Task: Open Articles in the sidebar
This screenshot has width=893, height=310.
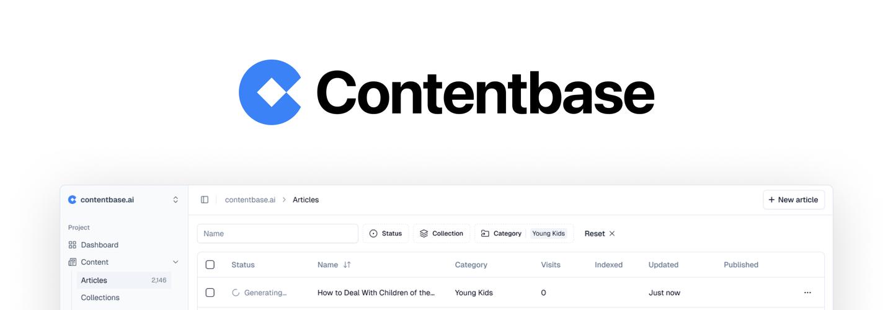Action: [94, 280]
